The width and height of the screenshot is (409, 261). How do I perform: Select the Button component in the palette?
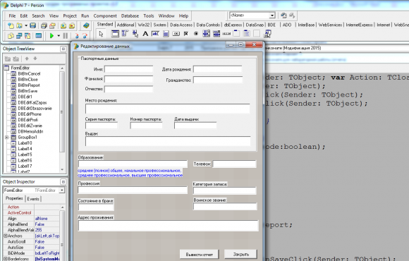coord(176,34)
